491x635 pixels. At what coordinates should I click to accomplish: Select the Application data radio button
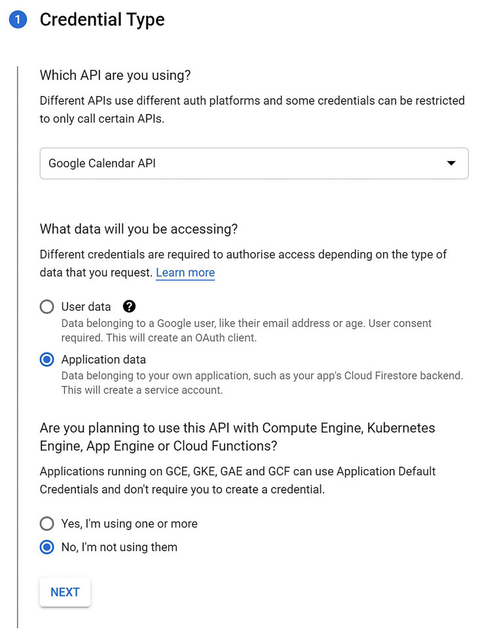46,359
